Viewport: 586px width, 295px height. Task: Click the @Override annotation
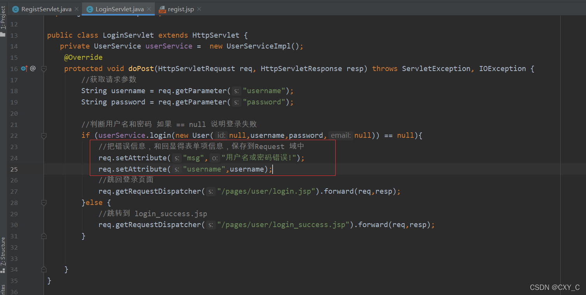point(83,57)
